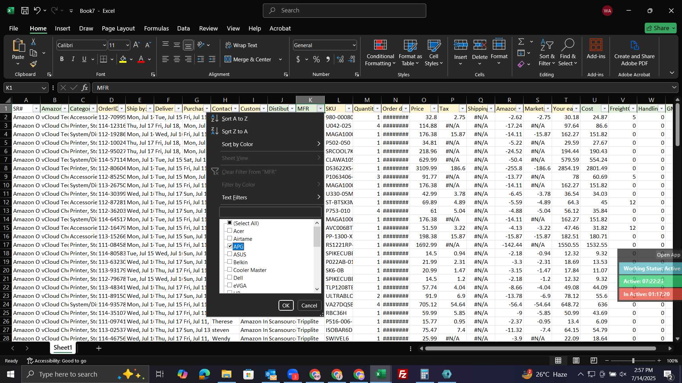The image size is (682, 383).
Task: Apply the red Font Color
Action: click(x=141, y=59)
